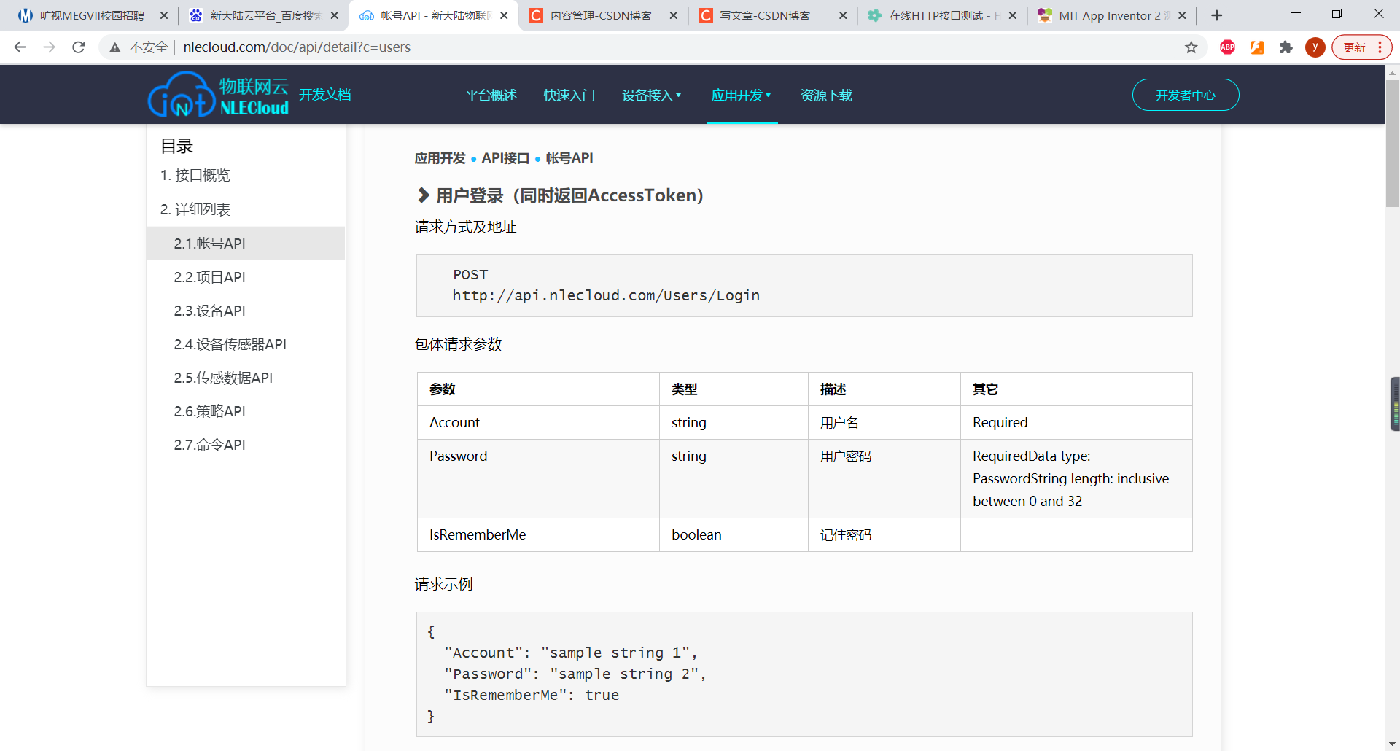
Task: Click the Account parameter cell
Action: point(538,423)
